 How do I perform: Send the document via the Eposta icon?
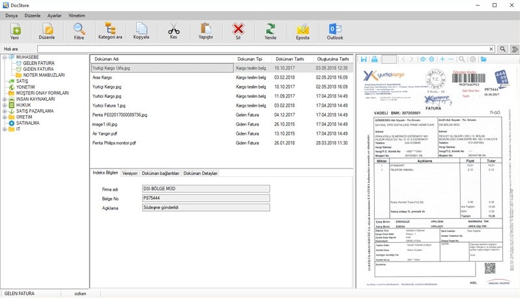point(302,30)
